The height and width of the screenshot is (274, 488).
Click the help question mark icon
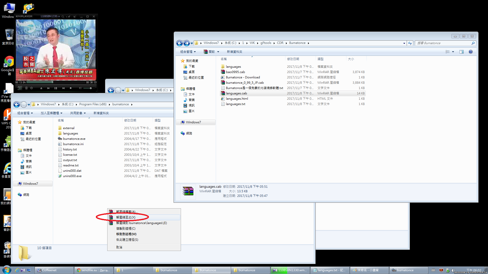pyautogui.click(x=470, y=52)
